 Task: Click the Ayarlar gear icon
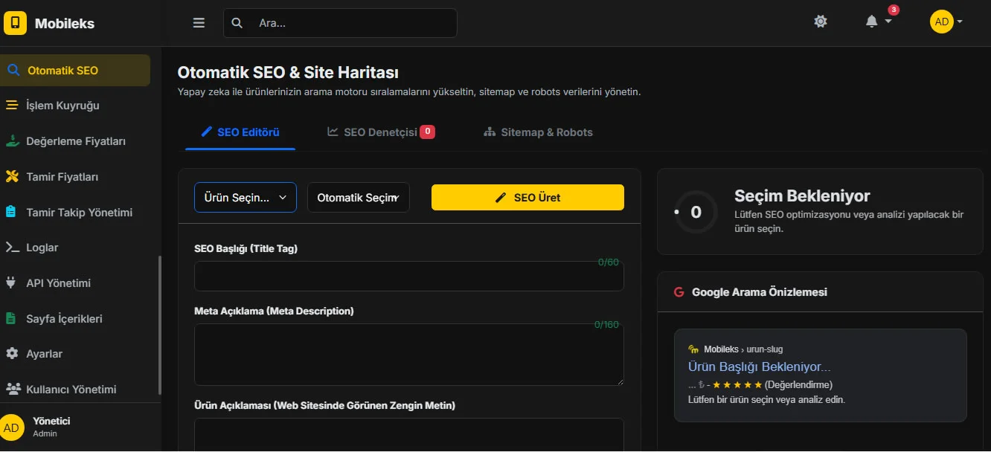click(11, 354)
